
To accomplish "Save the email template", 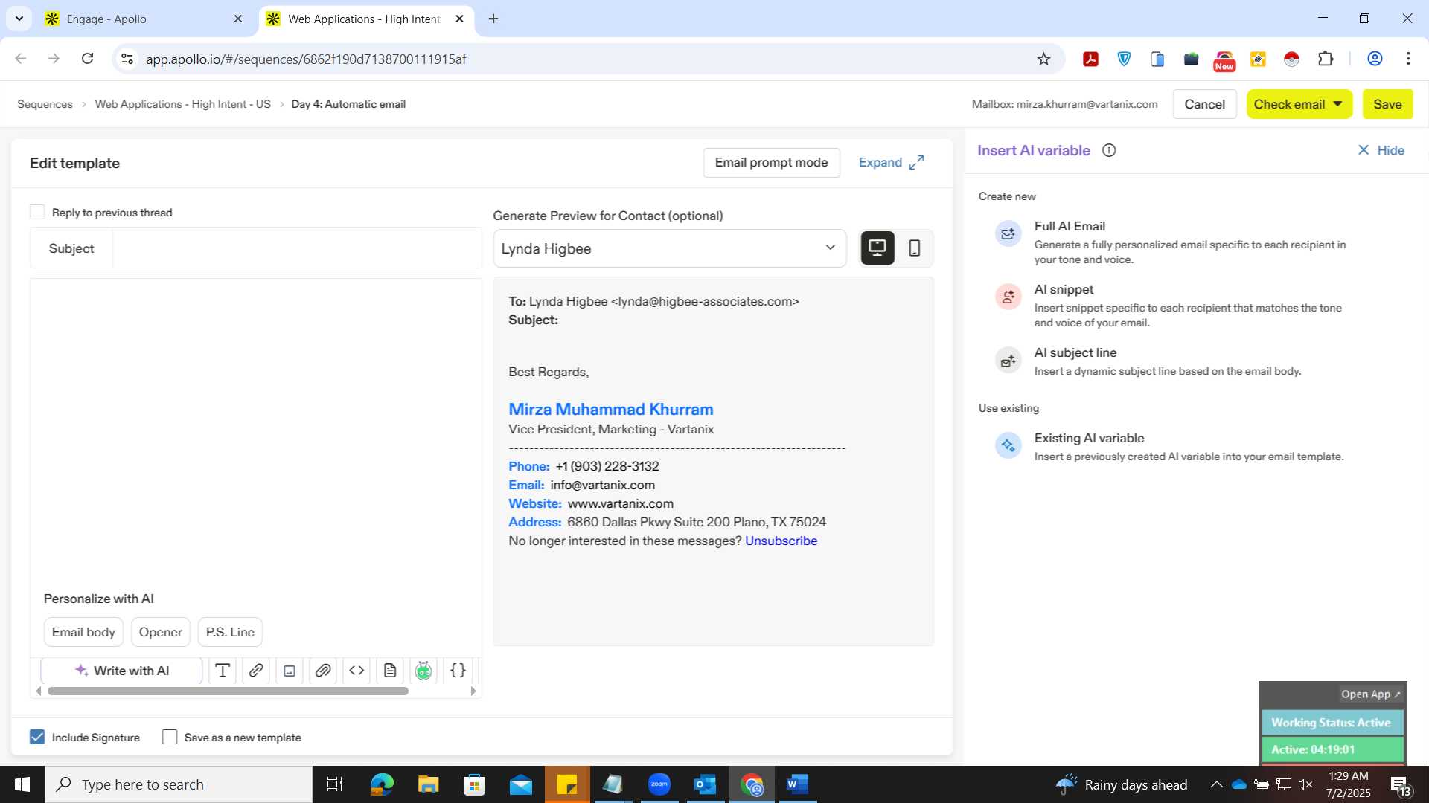I will [1387, 104].
